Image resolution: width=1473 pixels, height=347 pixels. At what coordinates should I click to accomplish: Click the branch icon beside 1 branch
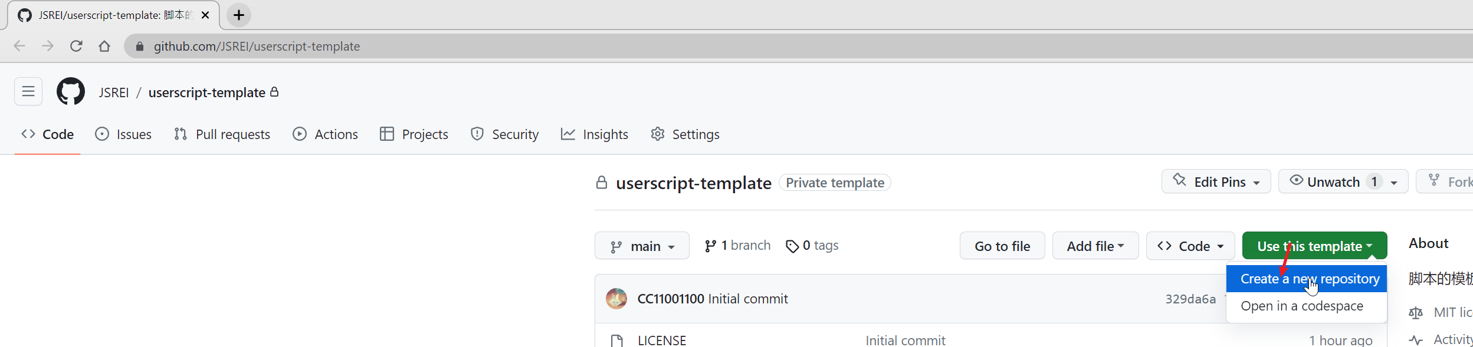pos(711,246)
